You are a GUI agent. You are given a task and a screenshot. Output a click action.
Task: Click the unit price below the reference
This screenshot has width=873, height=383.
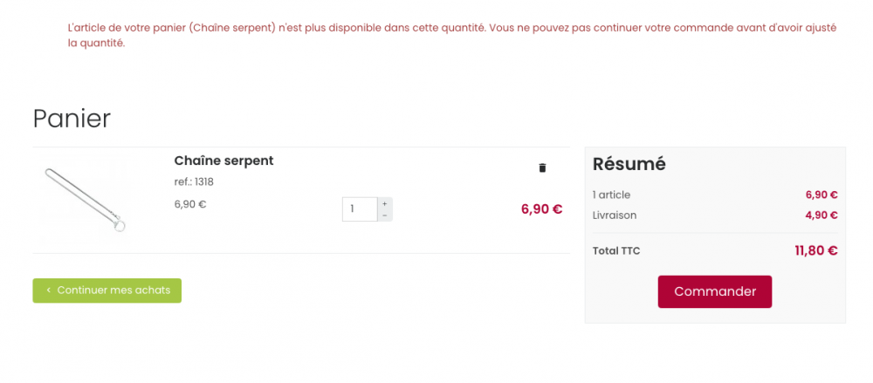point(190,205)
